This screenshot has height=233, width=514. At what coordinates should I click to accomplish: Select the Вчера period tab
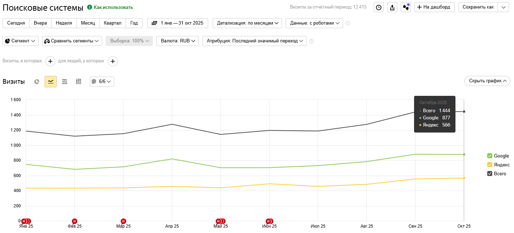click(x=40, y=23)
